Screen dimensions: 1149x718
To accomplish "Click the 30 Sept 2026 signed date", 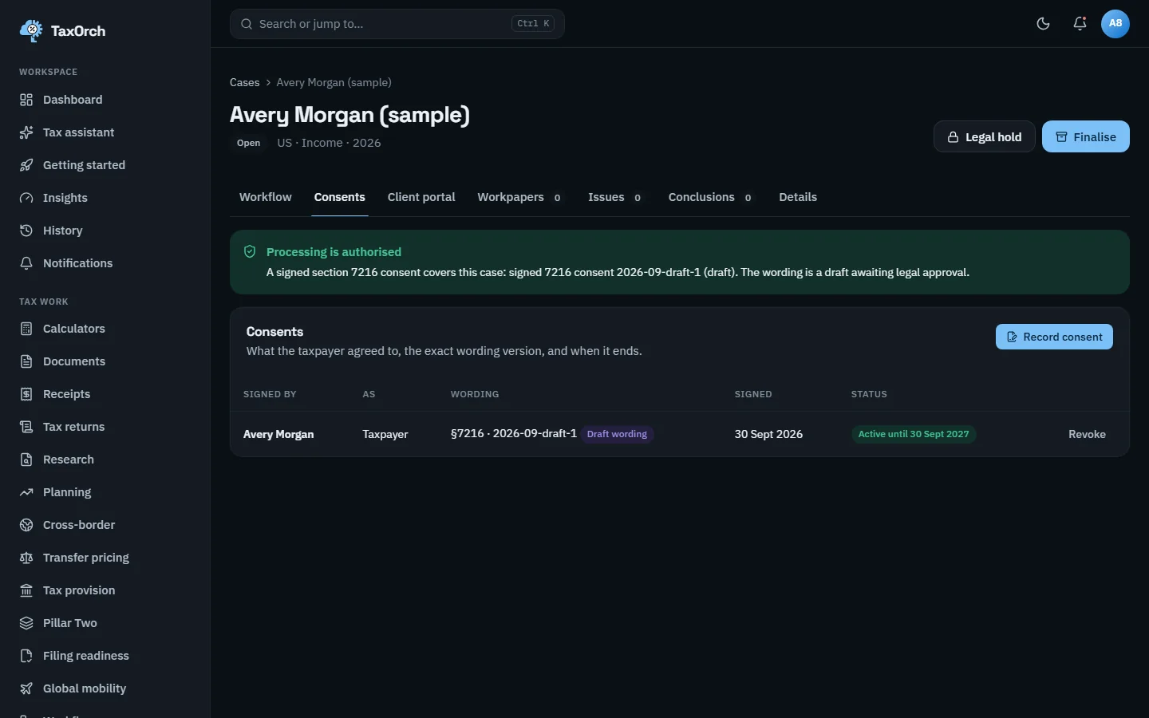I will [768, 434].
